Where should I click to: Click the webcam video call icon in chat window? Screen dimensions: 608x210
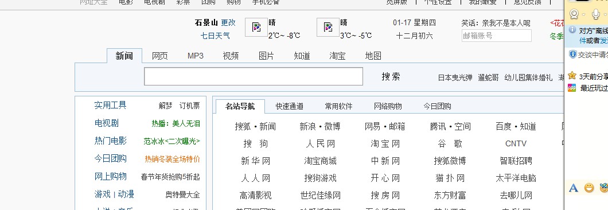click(574, 14)
